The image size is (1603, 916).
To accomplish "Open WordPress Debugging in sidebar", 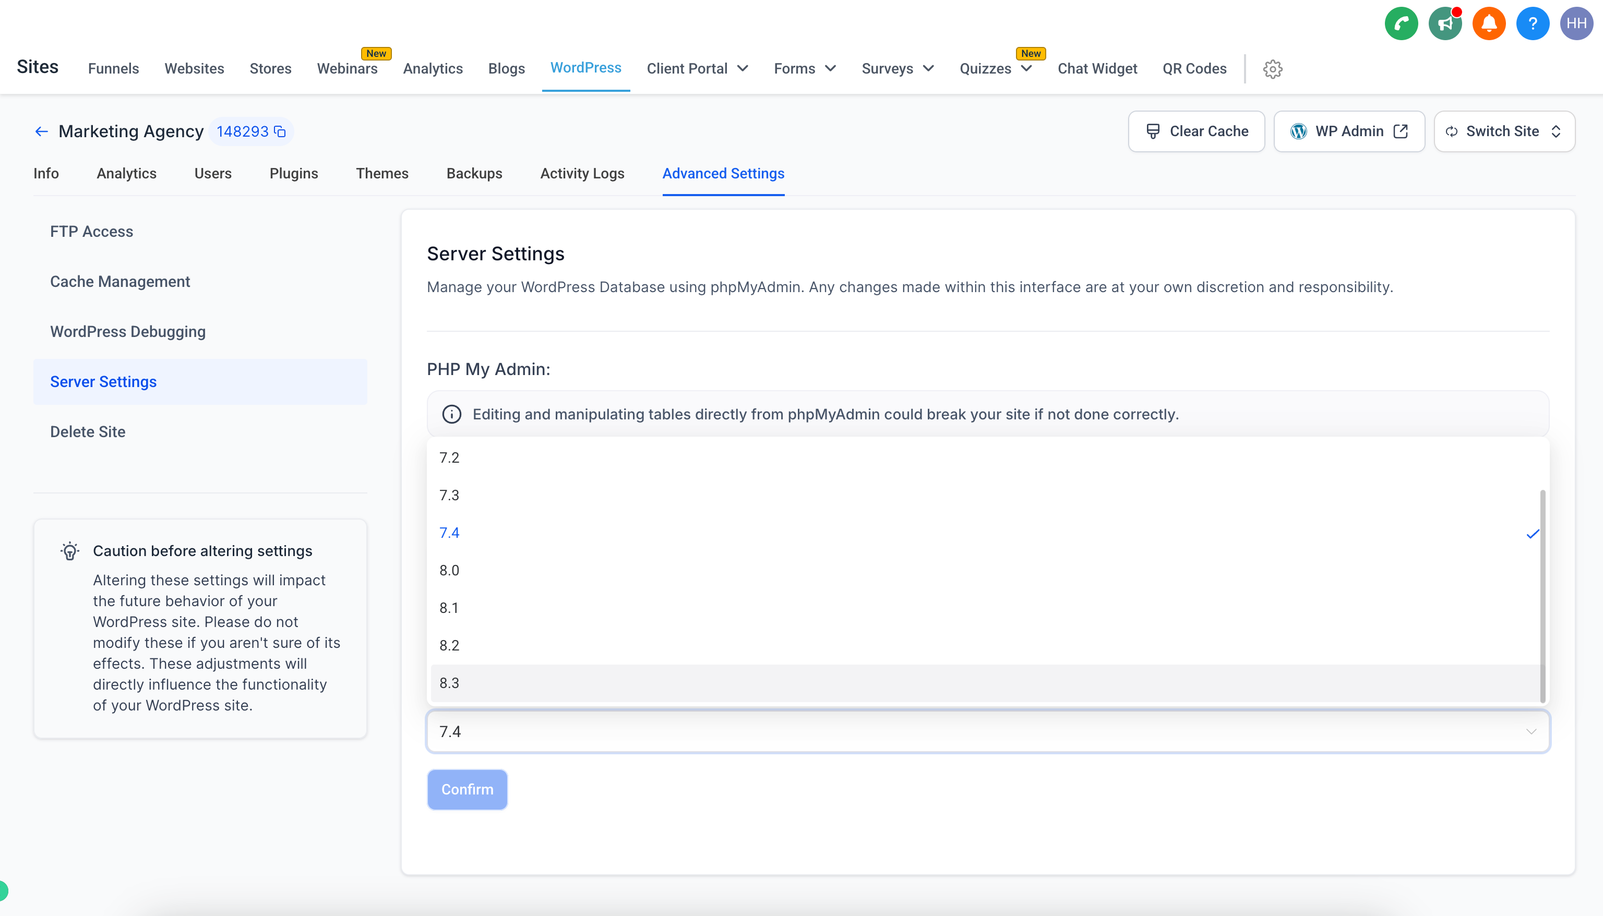I will click(x=128, y=332).
